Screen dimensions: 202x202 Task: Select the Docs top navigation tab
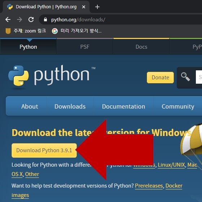pos(141,47)
